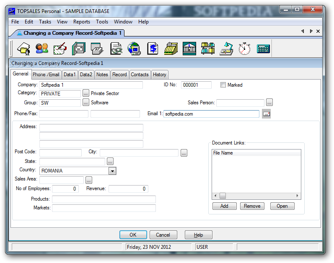This screenshot has width=334, height=263.
Task: Click the desk lamp icon
Action: click(x=226, y=49)
